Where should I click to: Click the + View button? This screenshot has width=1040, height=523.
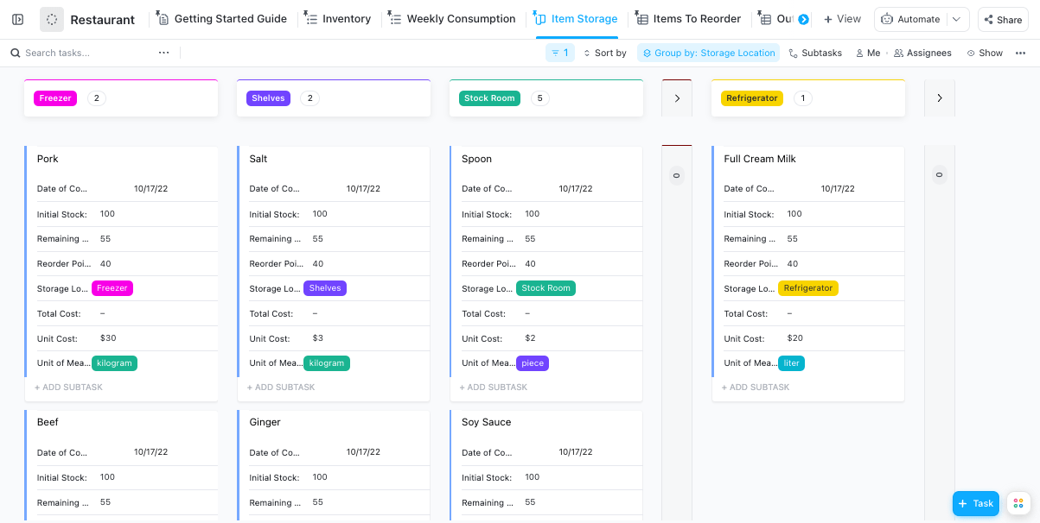pyautogui.click(x=842, y=18)
